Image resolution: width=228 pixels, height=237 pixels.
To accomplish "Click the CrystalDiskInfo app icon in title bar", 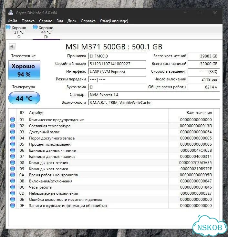I will (x=11, y=13).
